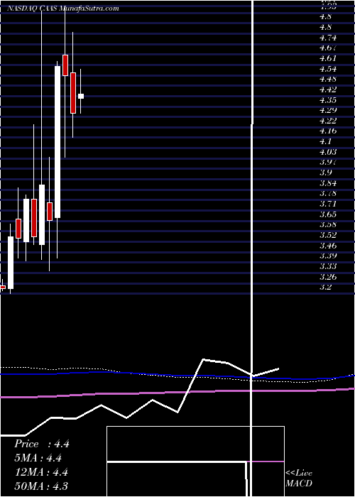
Task: Click the 3.65 price axis label
Action: pyautogui.click(x=328, y=214)
